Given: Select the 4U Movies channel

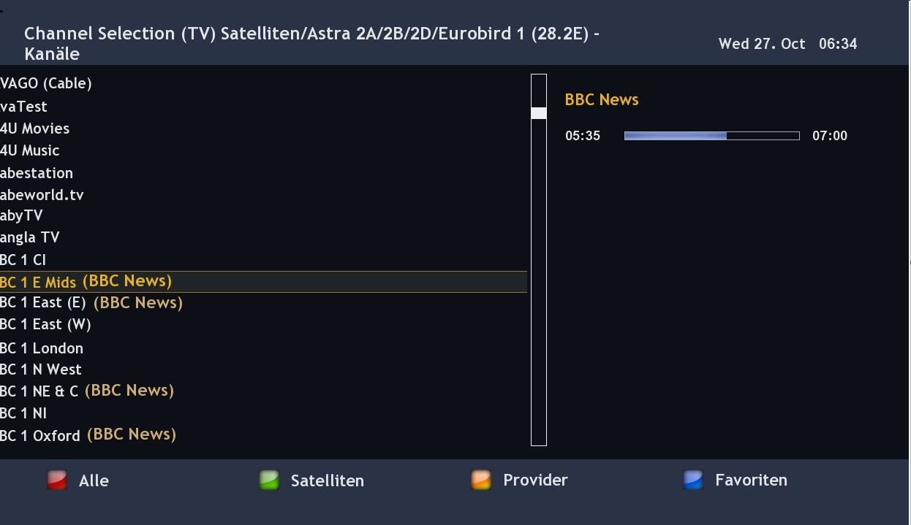Looking at the screenshot, I should click(35, 129).
